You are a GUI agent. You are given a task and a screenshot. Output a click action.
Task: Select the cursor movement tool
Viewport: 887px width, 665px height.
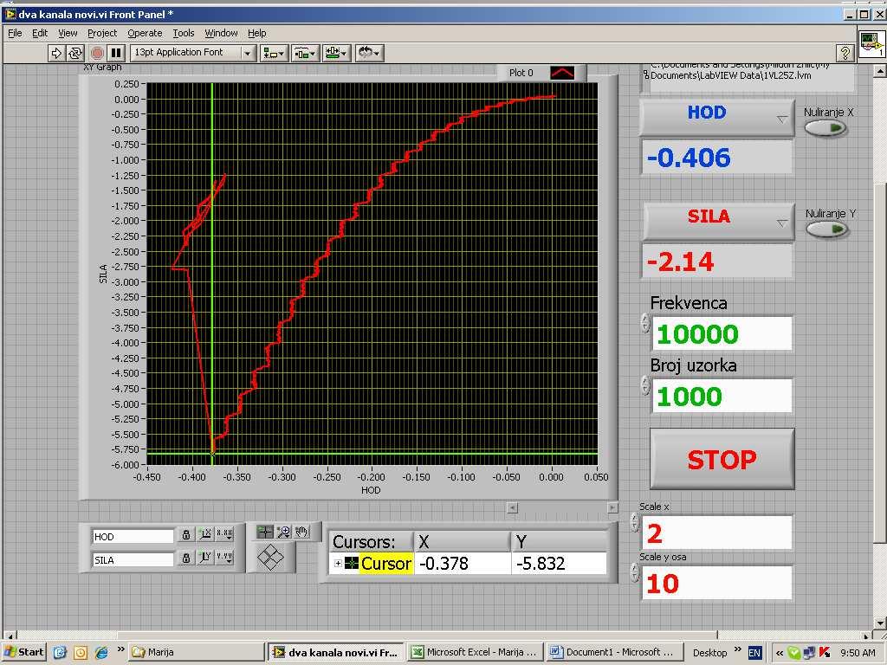(265, 532)
